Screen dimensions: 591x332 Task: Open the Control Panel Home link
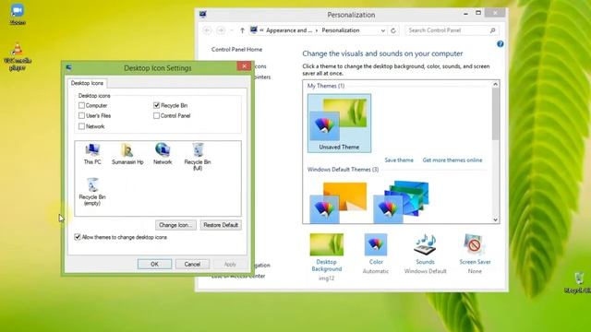pyautogui.click(x=236, y=49)
